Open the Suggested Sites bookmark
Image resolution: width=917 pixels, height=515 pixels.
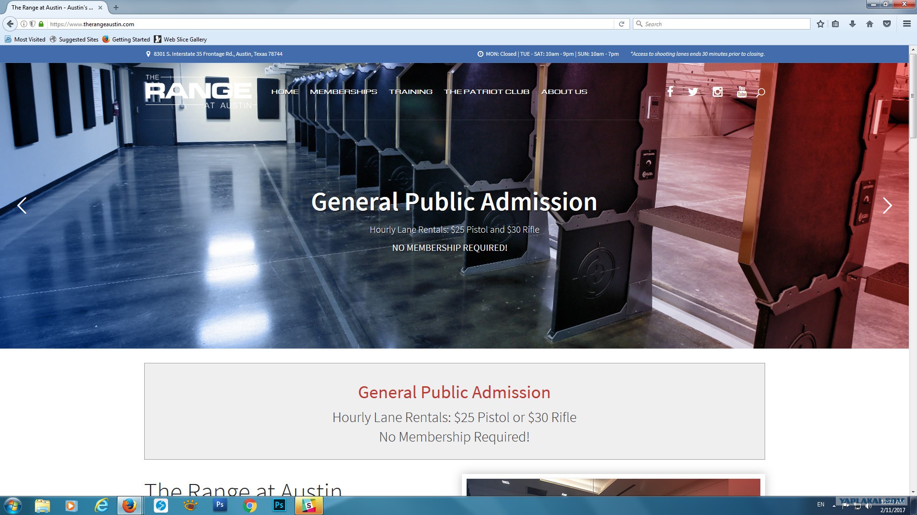pos(74,40)
